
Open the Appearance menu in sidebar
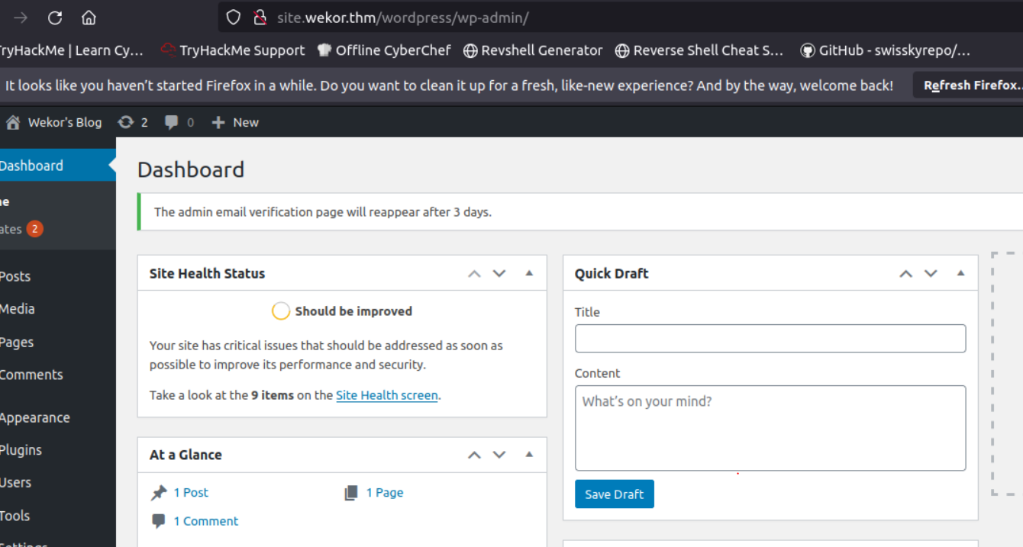[35, 417]
